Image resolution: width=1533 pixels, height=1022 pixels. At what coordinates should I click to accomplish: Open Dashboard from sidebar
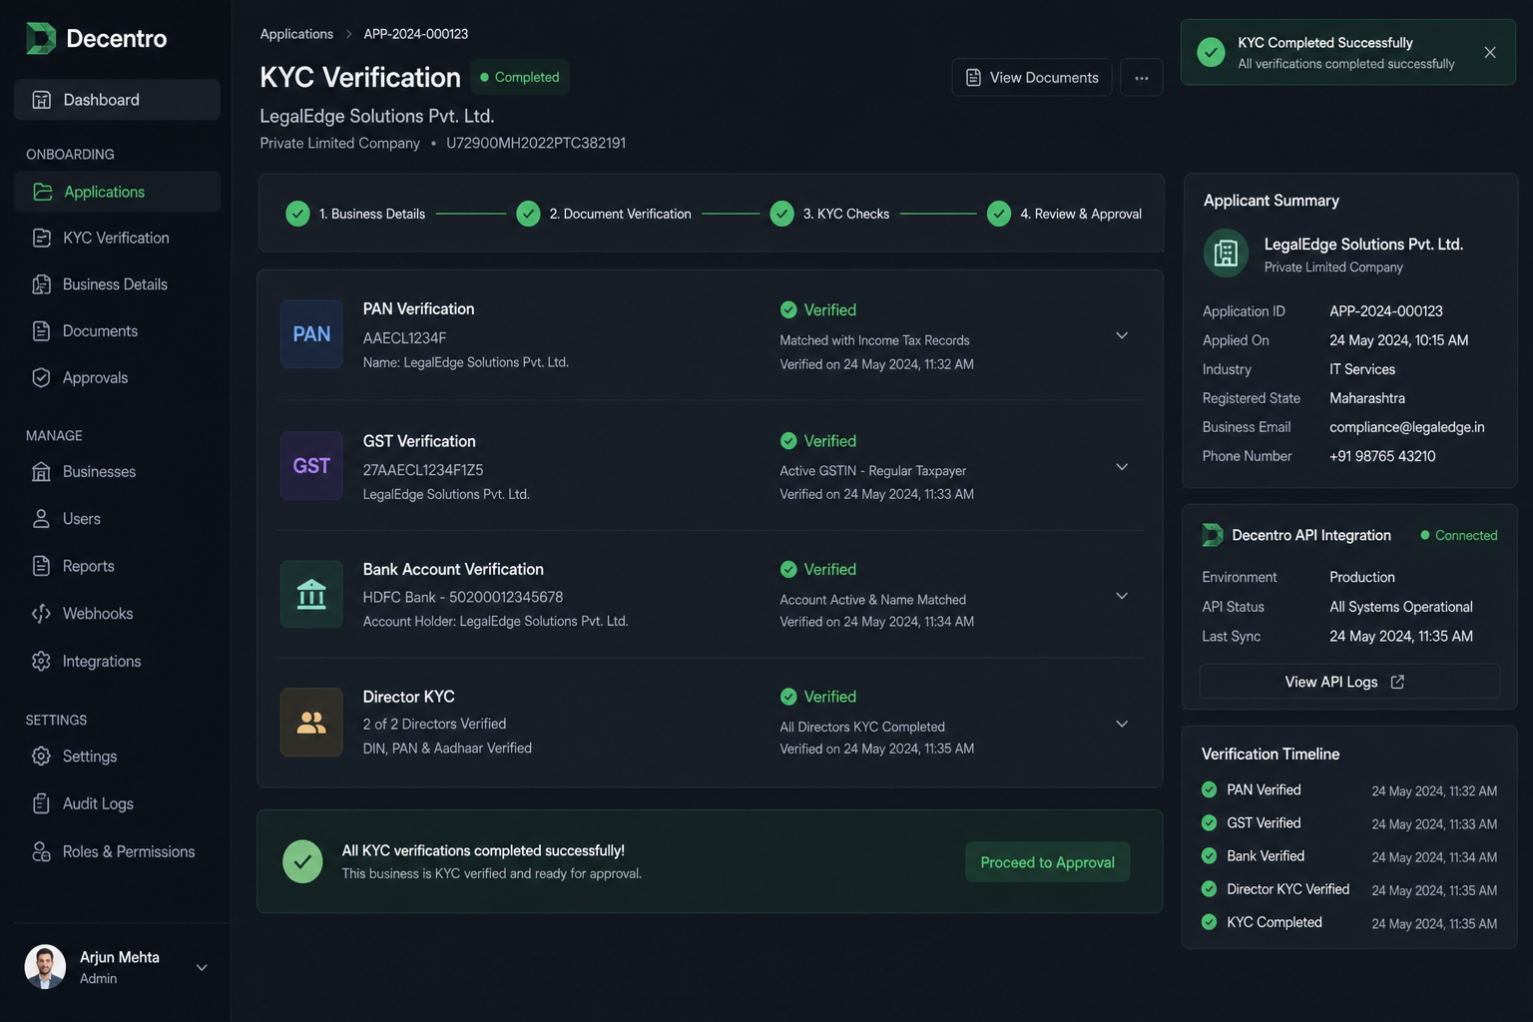click(x=117, y=100)
